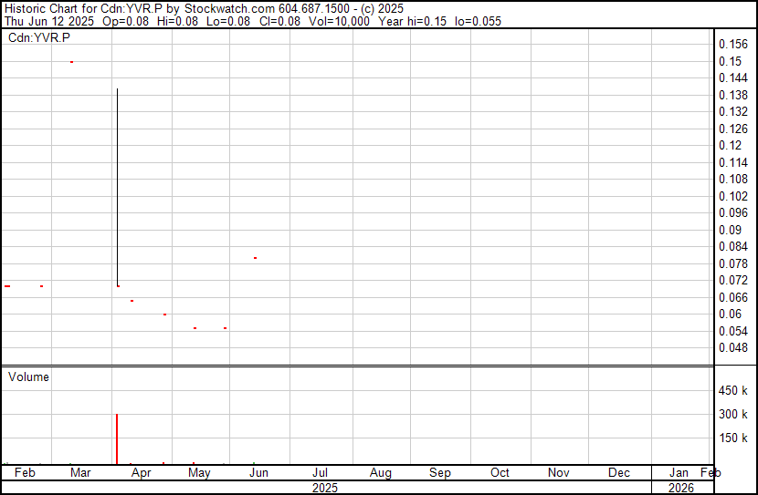Select the 0.138 price axis label
758x495 pixels.
pos(732,95)
